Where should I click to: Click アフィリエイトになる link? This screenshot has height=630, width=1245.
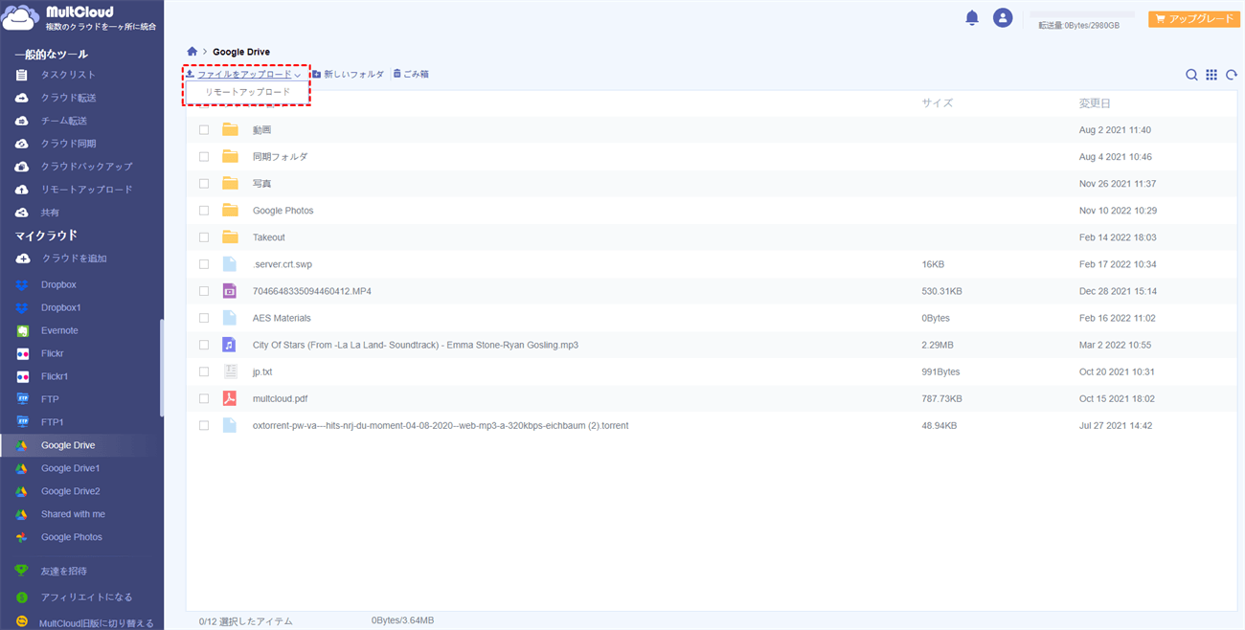click(86, 597)
